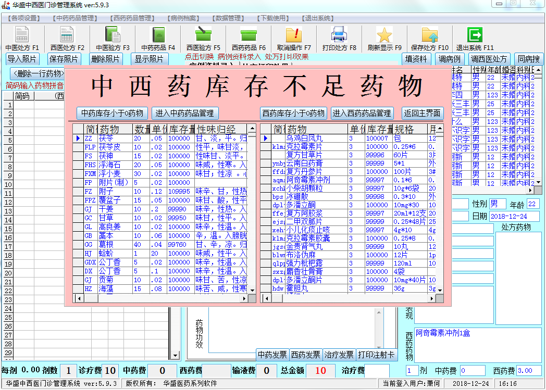Click the 填资料 button
The height and width of the screenshot is (390, 546).
pyautogui.click(x=416, y=59)
